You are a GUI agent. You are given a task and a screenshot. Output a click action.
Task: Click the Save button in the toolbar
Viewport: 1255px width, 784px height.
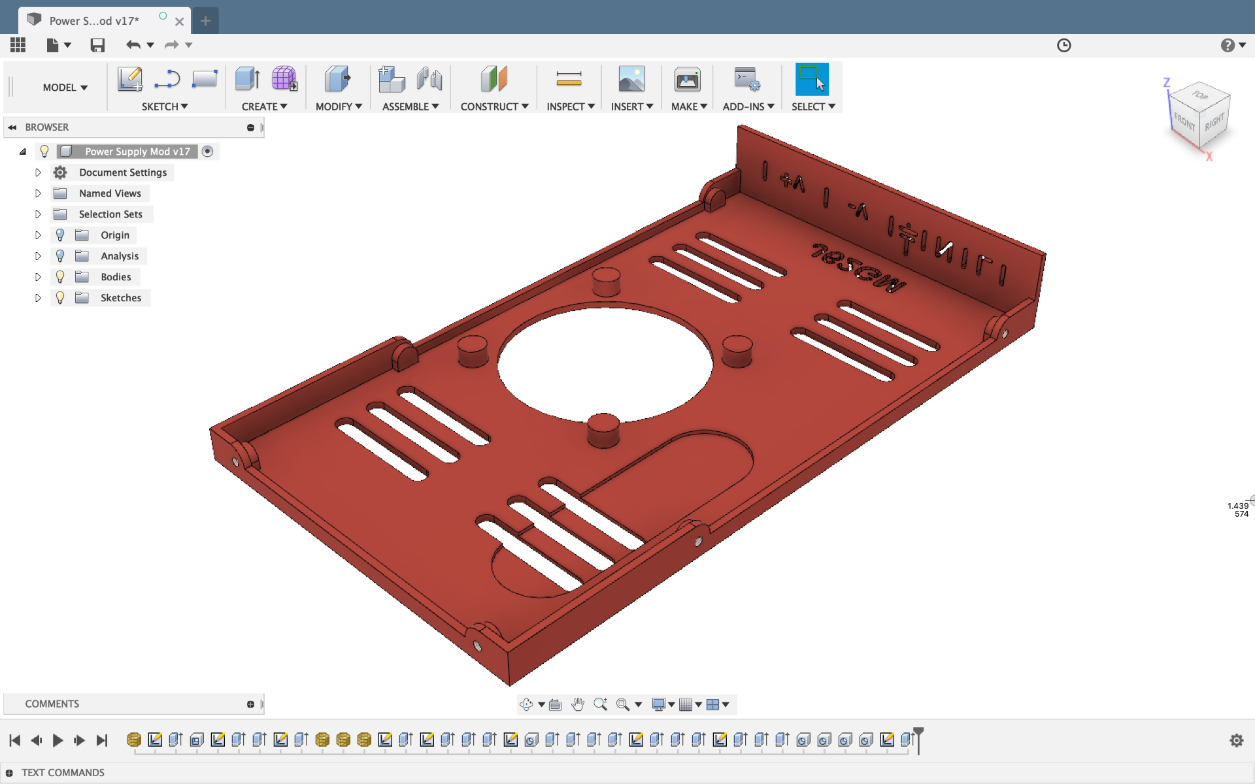pyautogui.click(x=97, y=45)
